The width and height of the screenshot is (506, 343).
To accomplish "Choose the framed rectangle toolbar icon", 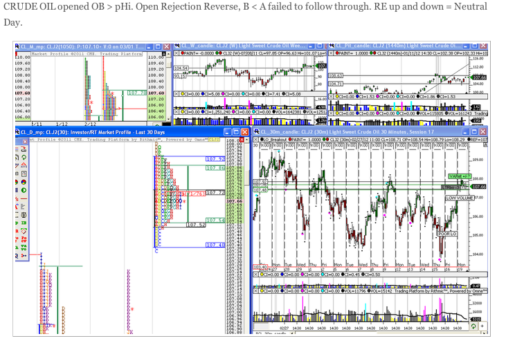I will point(24,174).
